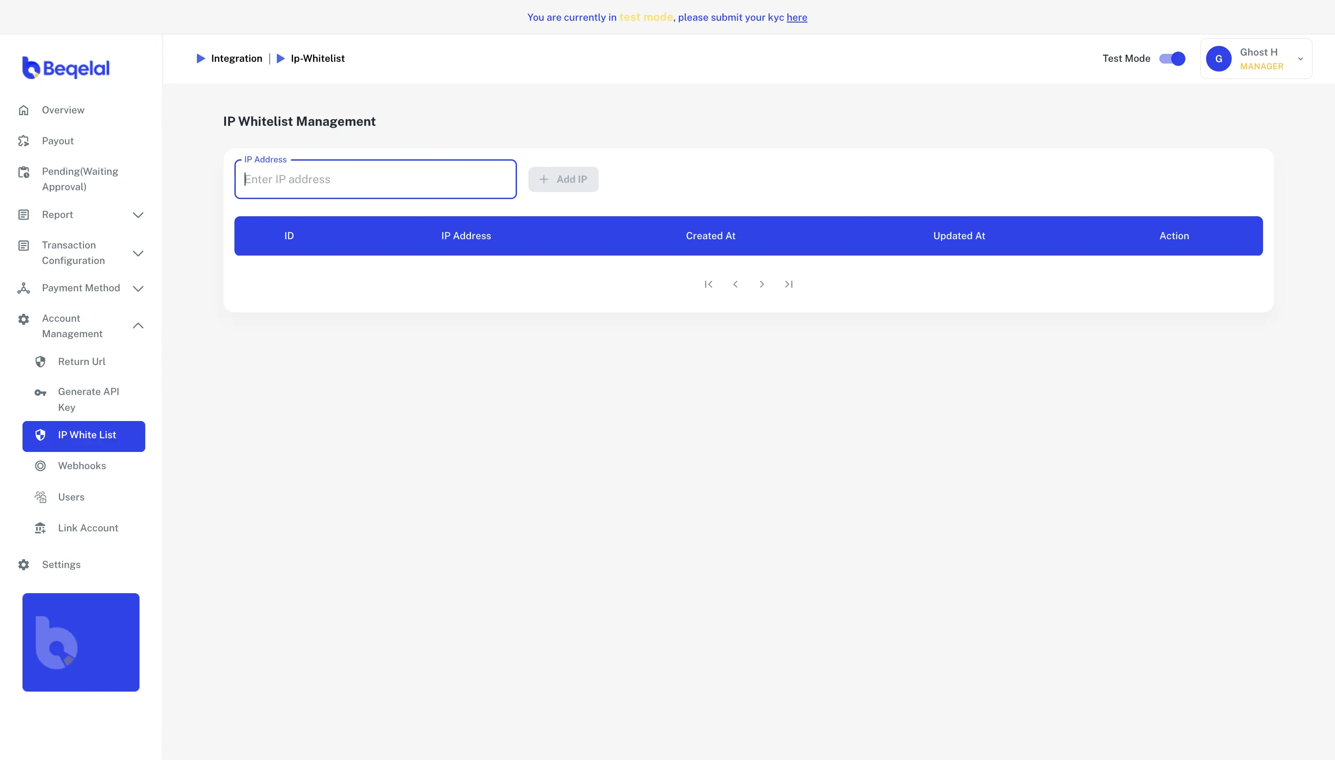Jump to first page pagination icon
1335x760 pixels.
(x=708, y=285)
